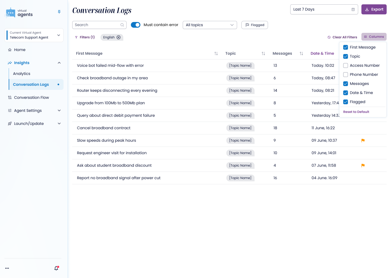Click the Home house icon

click(10, 50)
